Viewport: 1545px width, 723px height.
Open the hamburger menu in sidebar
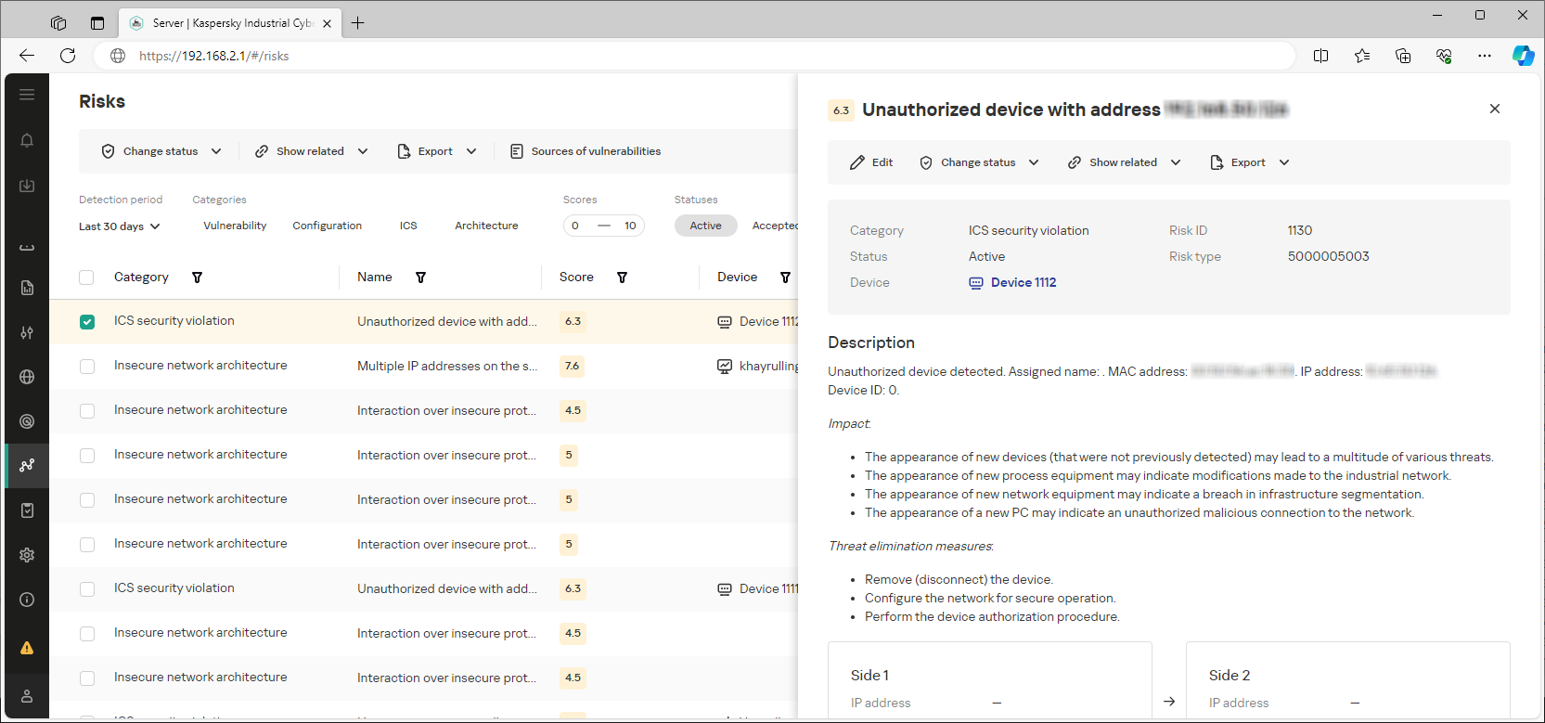click(27, 95)
